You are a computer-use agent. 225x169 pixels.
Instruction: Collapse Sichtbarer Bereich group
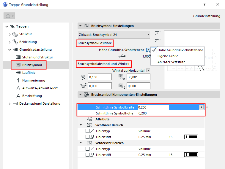[81, 125]
